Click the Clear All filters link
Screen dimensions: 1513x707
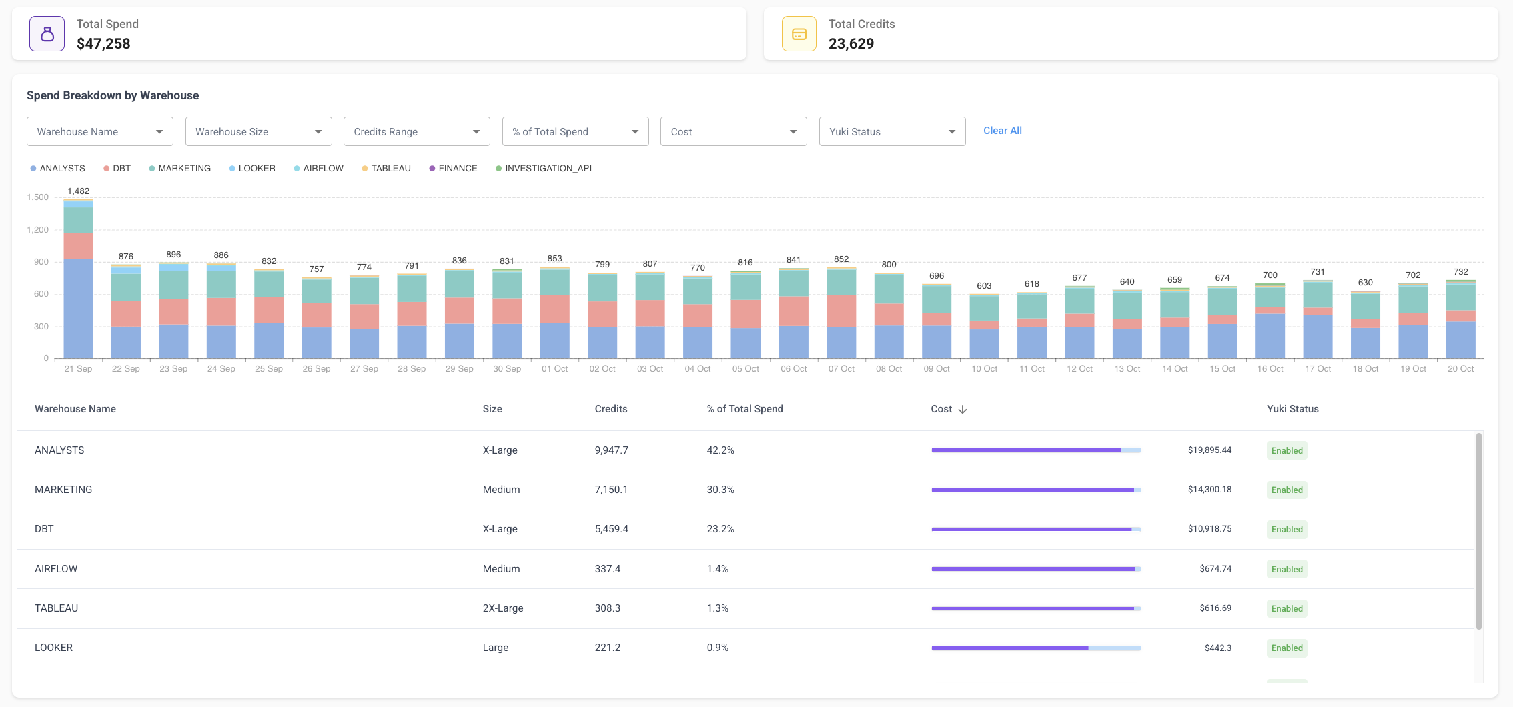point(1002,131)
